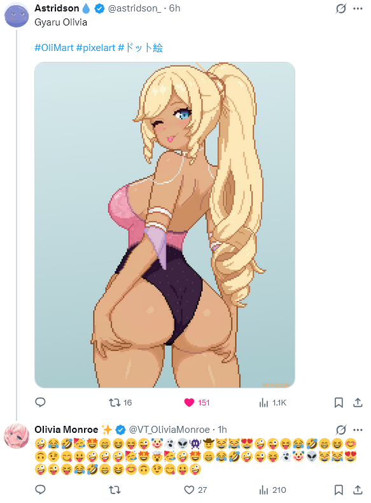Share Astridson's post via share icon

(x=358, y=402)
